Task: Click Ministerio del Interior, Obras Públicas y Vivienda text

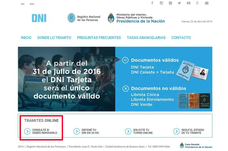Action: [x=134, y=16]
